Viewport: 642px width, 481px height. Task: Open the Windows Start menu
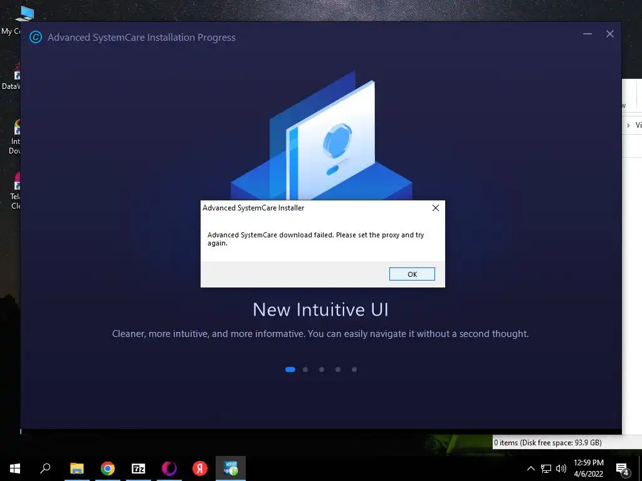[x=15, y=468]
